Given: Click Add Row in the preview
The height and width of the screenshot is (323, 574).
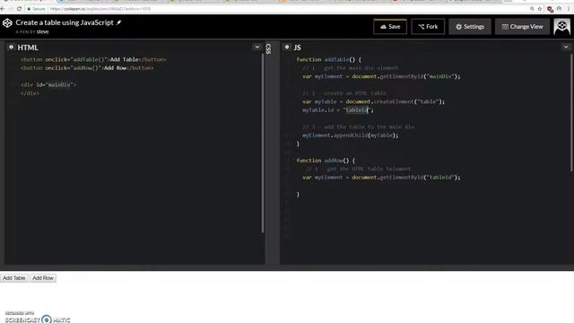Looking at the screenshot, I should [43, 278].
